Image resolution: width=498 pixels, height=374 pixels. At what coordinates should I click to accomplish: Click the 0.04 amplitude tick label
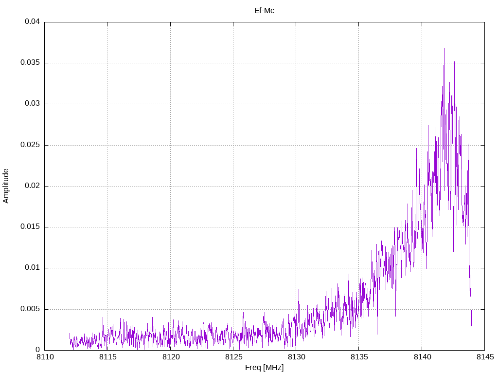(x=32, y=22)
